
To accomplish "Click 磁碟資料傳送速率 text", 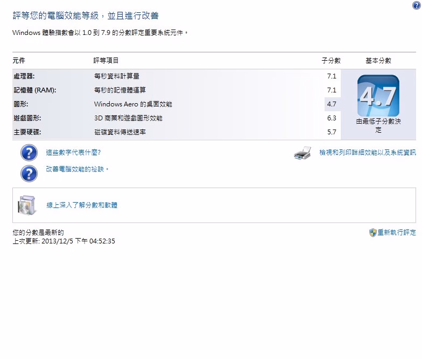I will coord(119,132).
